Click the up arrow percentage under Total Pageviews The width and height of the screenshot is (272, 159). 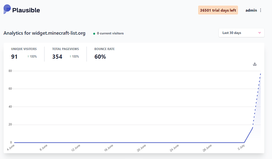(74, 57)
